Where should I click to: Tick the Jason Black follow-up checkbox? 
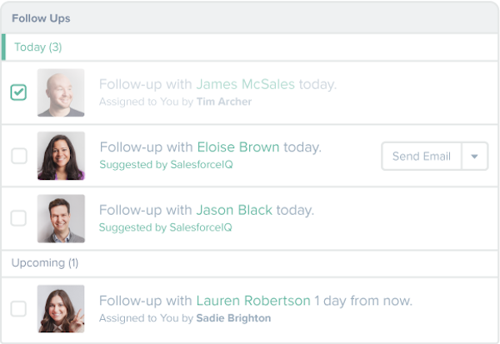click(18, 218)
